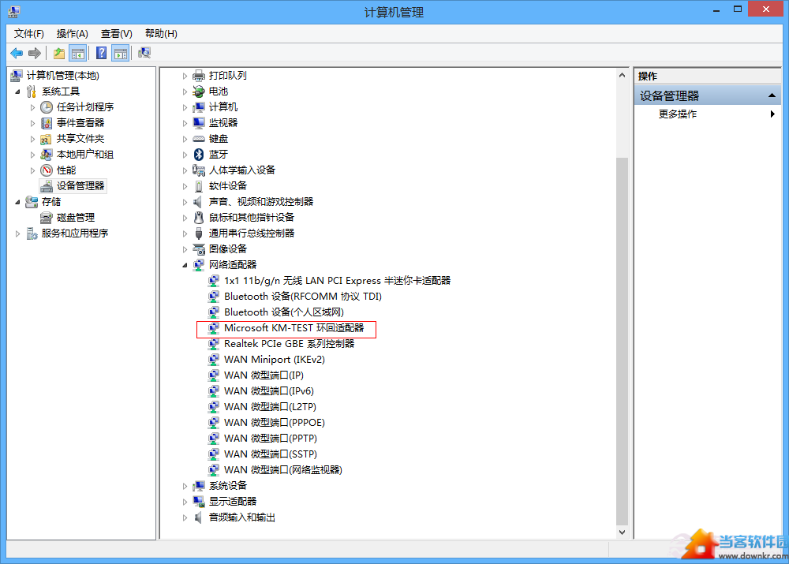Viewport: 789px width, 564px height.
Task: Click the device list scrollbar down arrow
Action: tap(622, 532)
